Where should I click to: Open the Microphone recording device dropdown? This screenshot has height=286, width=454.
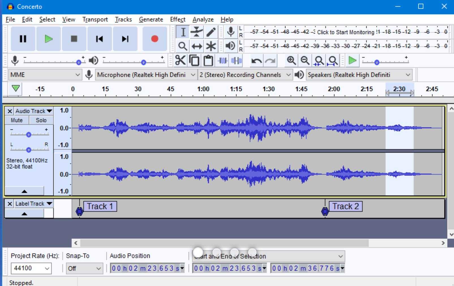pyautogui.click(x=146, y=75)
